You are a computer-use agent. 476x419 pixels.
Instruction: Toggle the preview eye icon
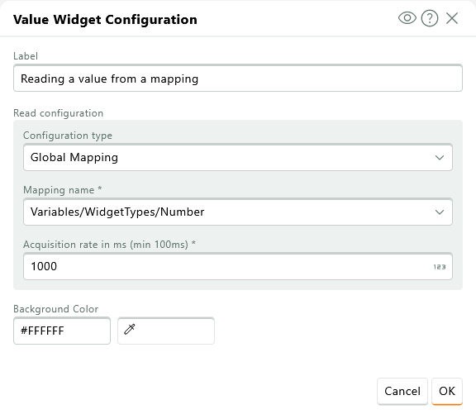[407, 18]
